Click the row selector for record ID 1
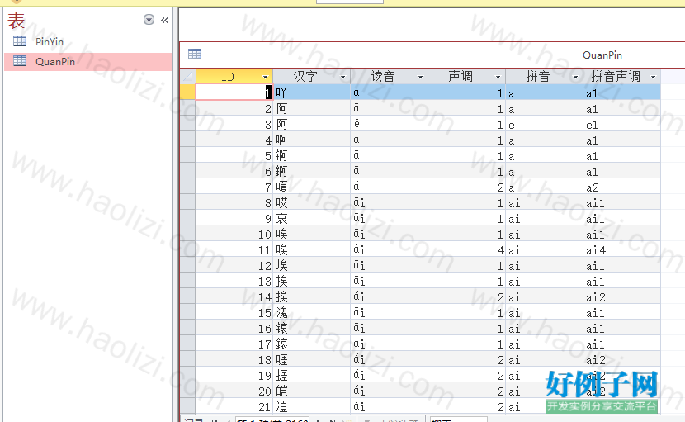The image size is (685, 422). (x=188, y=92)
